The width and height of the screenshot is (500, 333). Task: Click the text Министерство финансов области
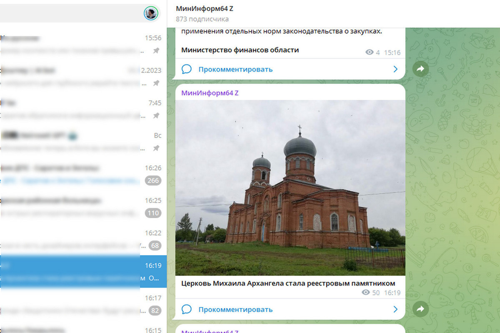240,50
